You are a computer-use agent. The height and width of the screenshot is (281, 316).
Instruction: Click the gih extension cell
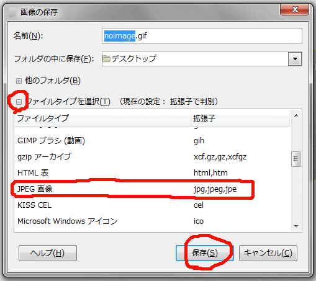[199, 141]
